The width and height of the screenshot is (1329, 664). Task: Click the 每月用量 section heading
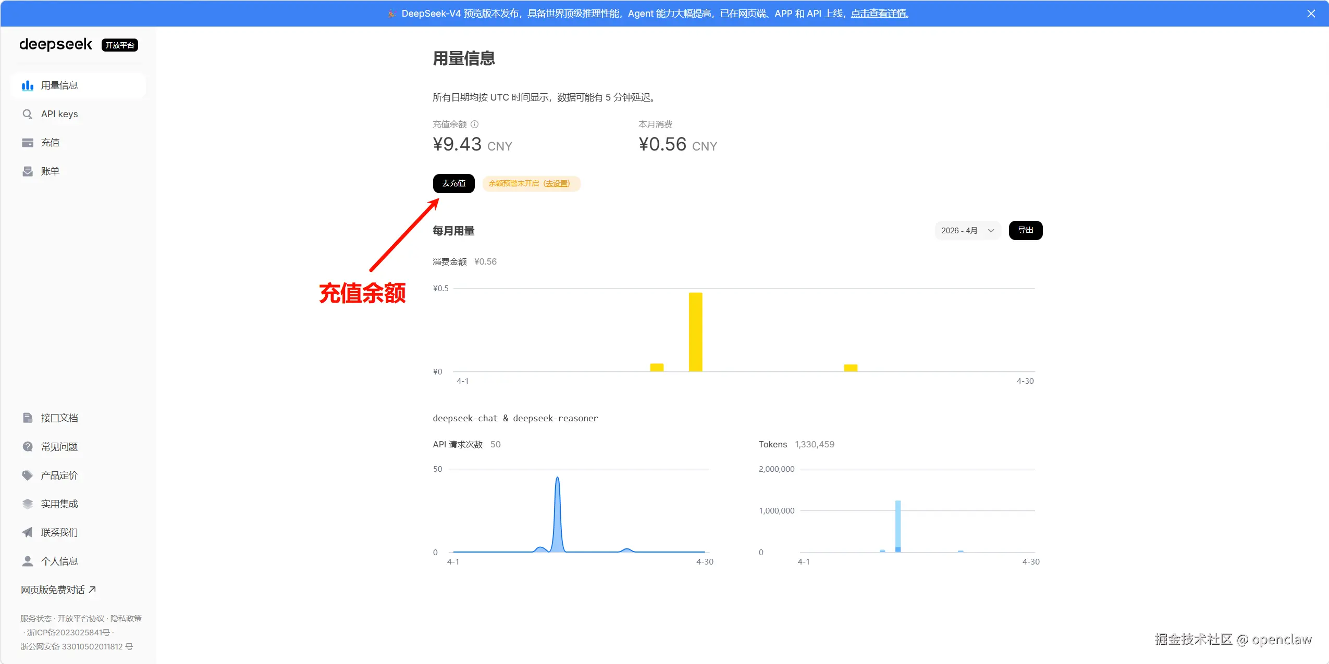(x=453, y=231)
